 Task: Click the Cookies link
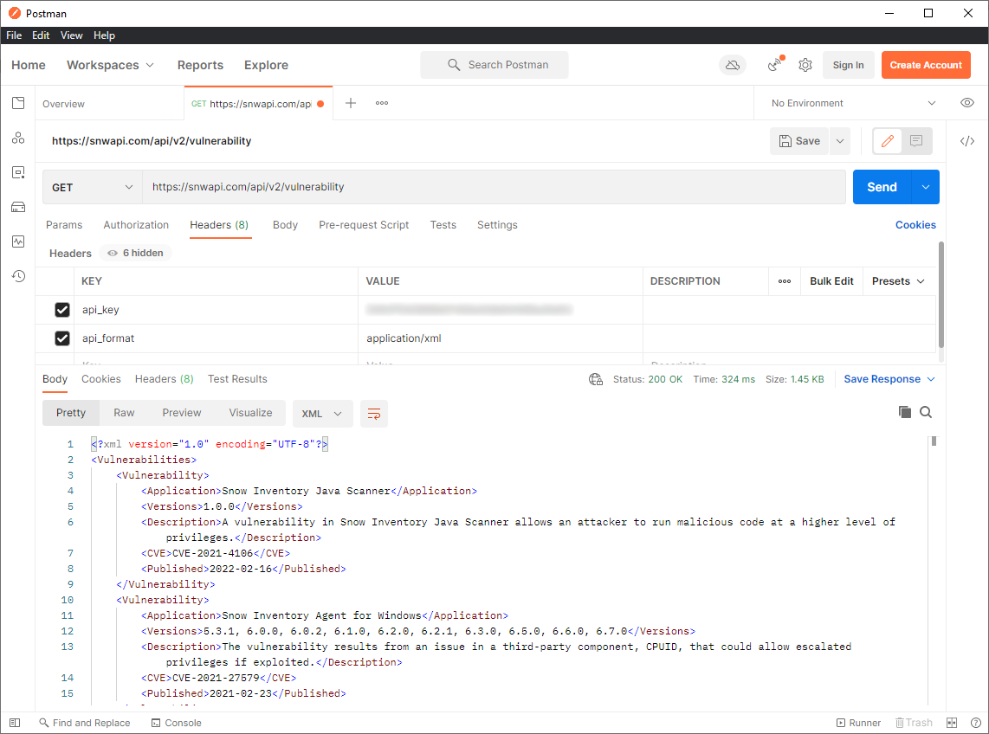tap(915, 225)
